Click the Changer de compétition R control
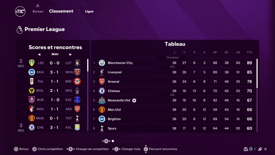This screenshot has height=155, width=275. coord(71,149)
